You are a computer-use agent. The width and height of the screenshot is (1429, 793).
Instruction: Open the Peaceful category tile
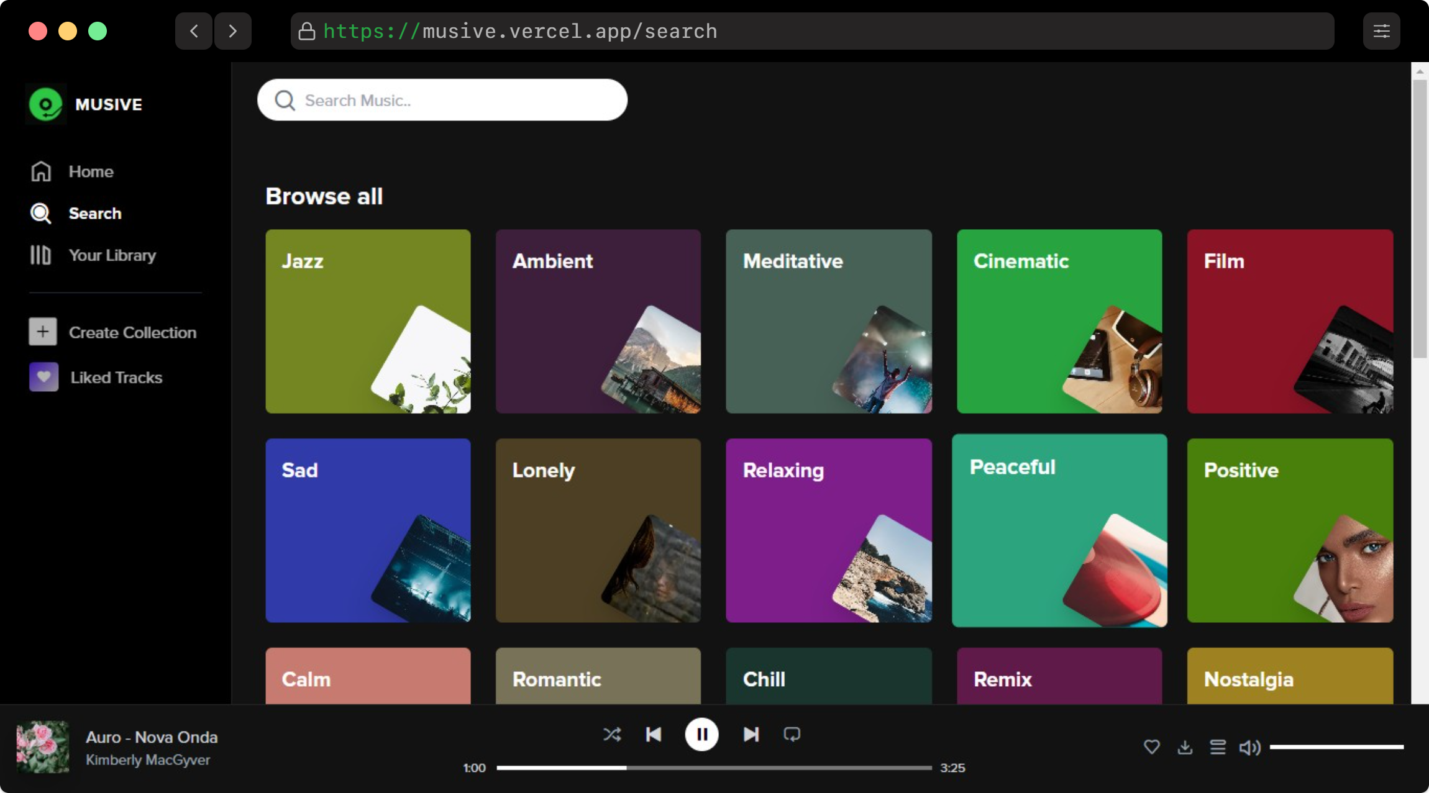tap(1059, 530)
